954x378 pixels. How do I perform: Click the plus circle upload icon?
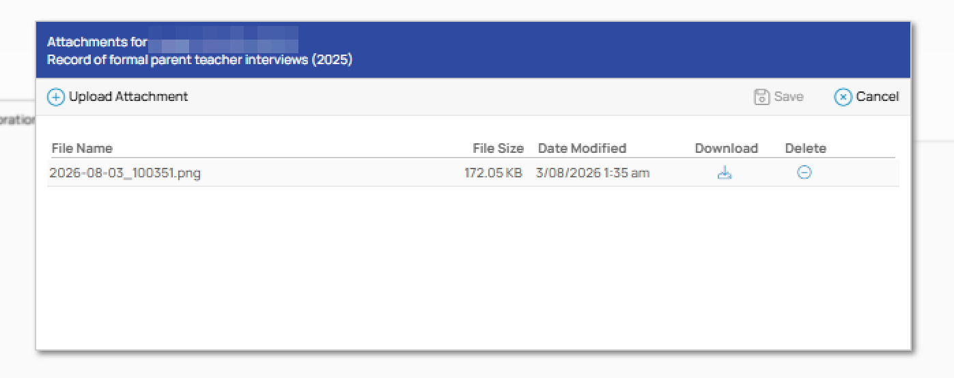click(x=55, y=97)
